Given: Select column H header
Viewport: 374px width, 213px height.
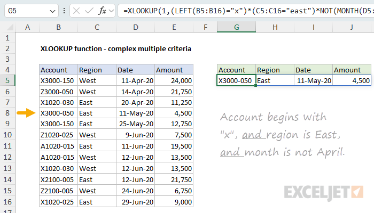Looking at the screenshot, I should [275, 27].
